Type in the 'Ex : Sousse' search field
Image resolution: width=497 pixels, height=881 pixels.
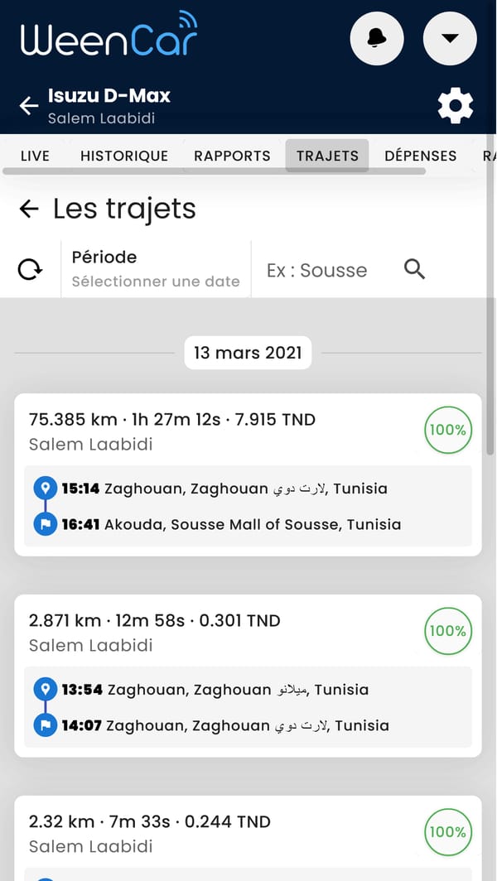pyautogui.click(x=323, y=270)
